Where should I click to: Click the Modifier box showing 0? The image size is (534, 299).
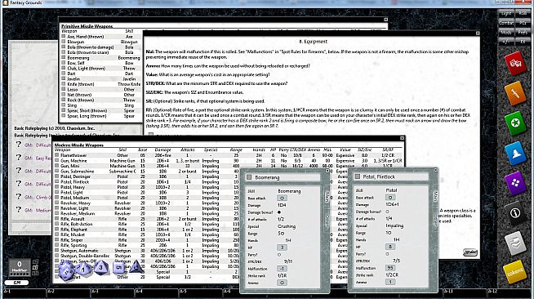20,266
